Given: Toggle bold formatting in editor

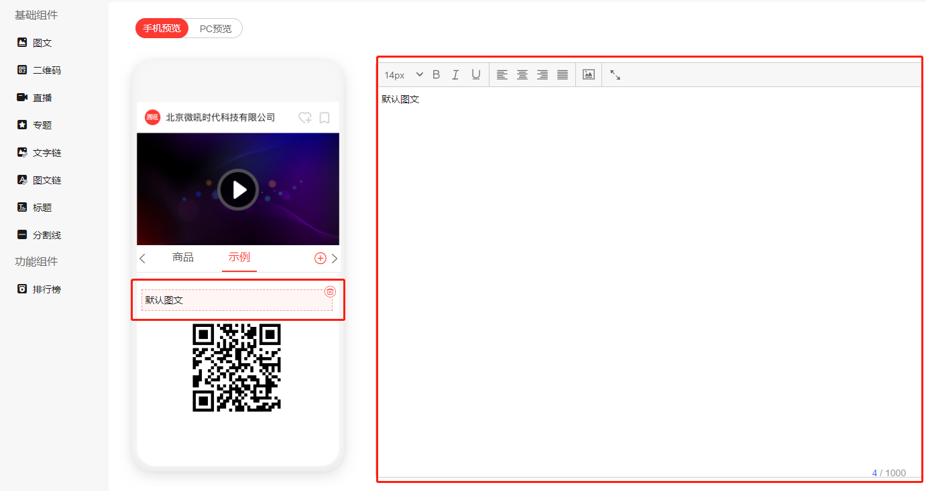Looking at the screenshot, I should pyautogui.click(x=436, y=75).
